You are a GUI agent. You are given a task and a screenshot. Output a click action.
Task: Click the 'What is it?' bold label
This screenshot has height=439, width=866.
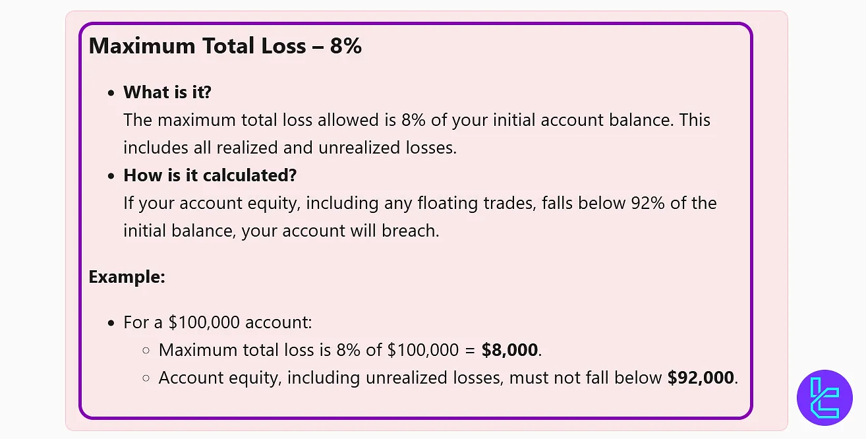click(x=167, y=92)
